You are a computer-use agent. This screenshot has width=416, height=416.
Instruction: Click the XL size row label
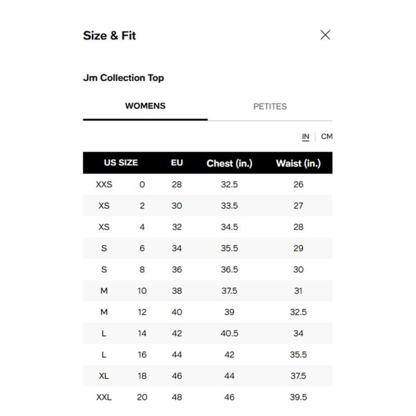104,376
